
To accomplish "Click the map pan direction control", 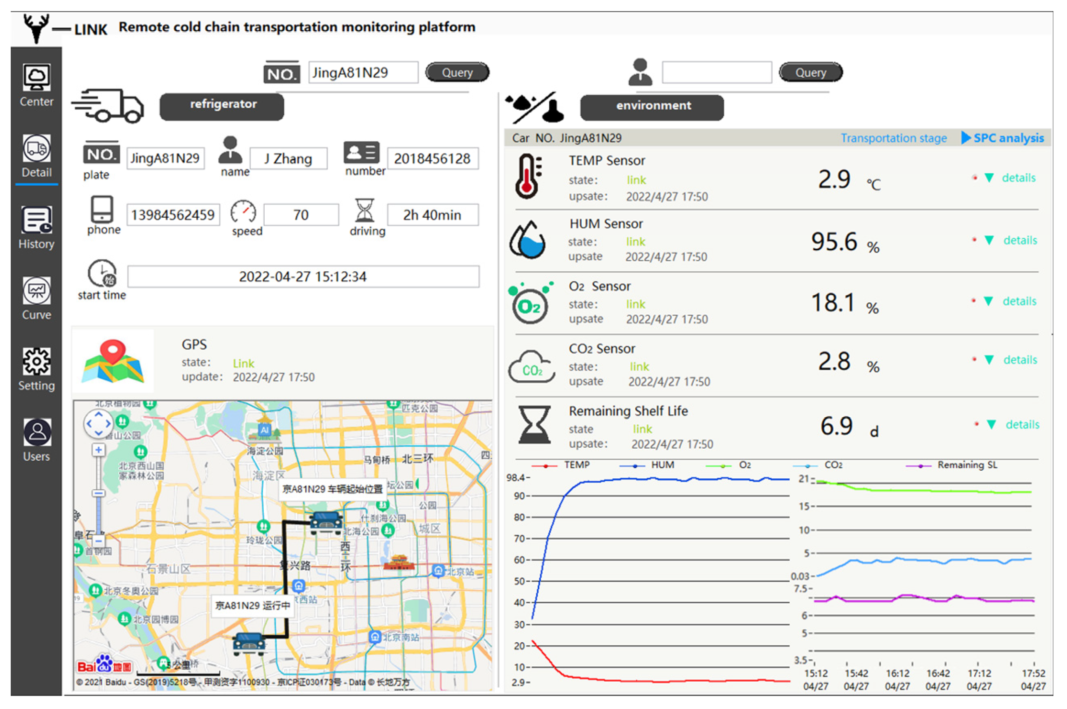I will pyautogui.click(x=99, y=424).
